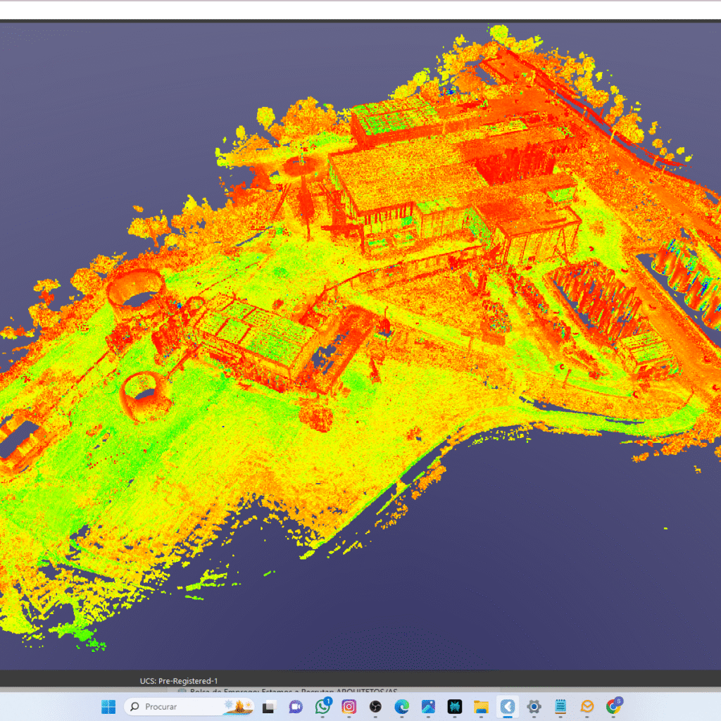Image resolution: width=721 pixels, height=721 pixels.
Task: Open the dark teal-logo app icon
Action: [454, 706]
